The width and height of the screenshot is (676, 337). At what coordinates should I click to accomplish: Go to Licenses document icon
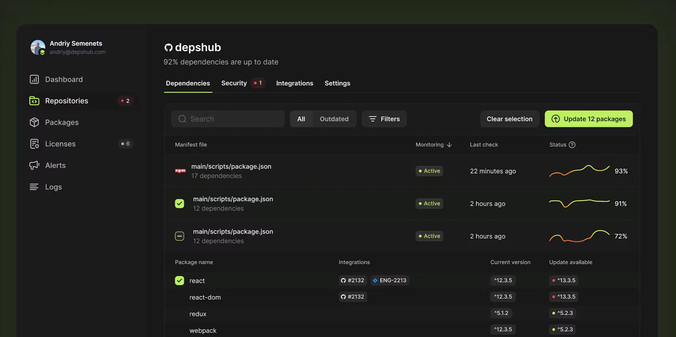click(x=34, y=144)
